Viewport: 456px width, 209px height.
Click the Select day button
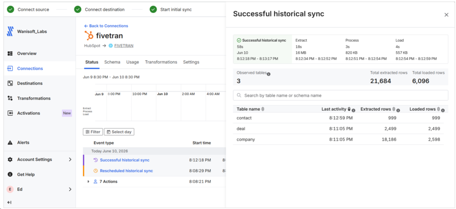(x=119, y=132)
